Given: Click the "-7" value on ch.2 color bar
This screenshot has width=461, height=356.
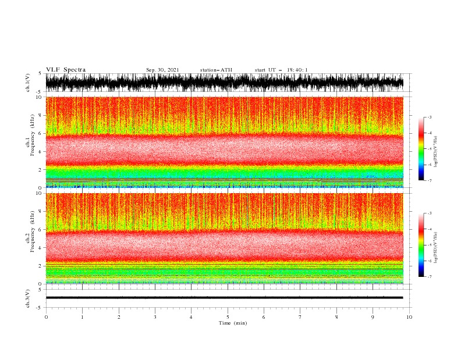Looking at the screenshot, I should [x=429, y=277].
